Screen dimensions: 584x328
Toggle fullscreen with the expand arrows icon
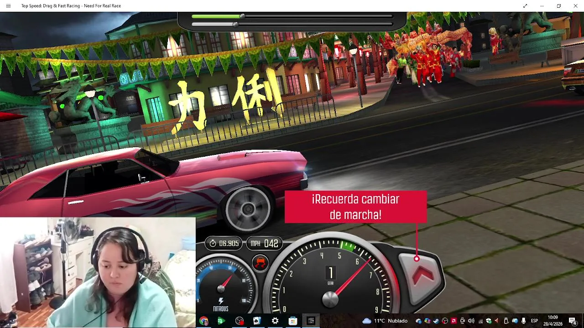(x=525, y=6)
